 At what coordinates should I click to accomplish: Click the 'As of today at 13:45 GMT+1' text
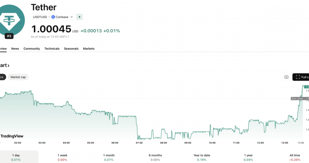click(x=50, y=36)
